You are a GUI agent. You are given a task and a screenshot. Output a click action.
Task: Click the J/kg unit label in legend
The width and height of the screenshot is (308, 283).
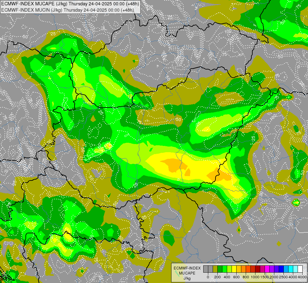[187, 278]
